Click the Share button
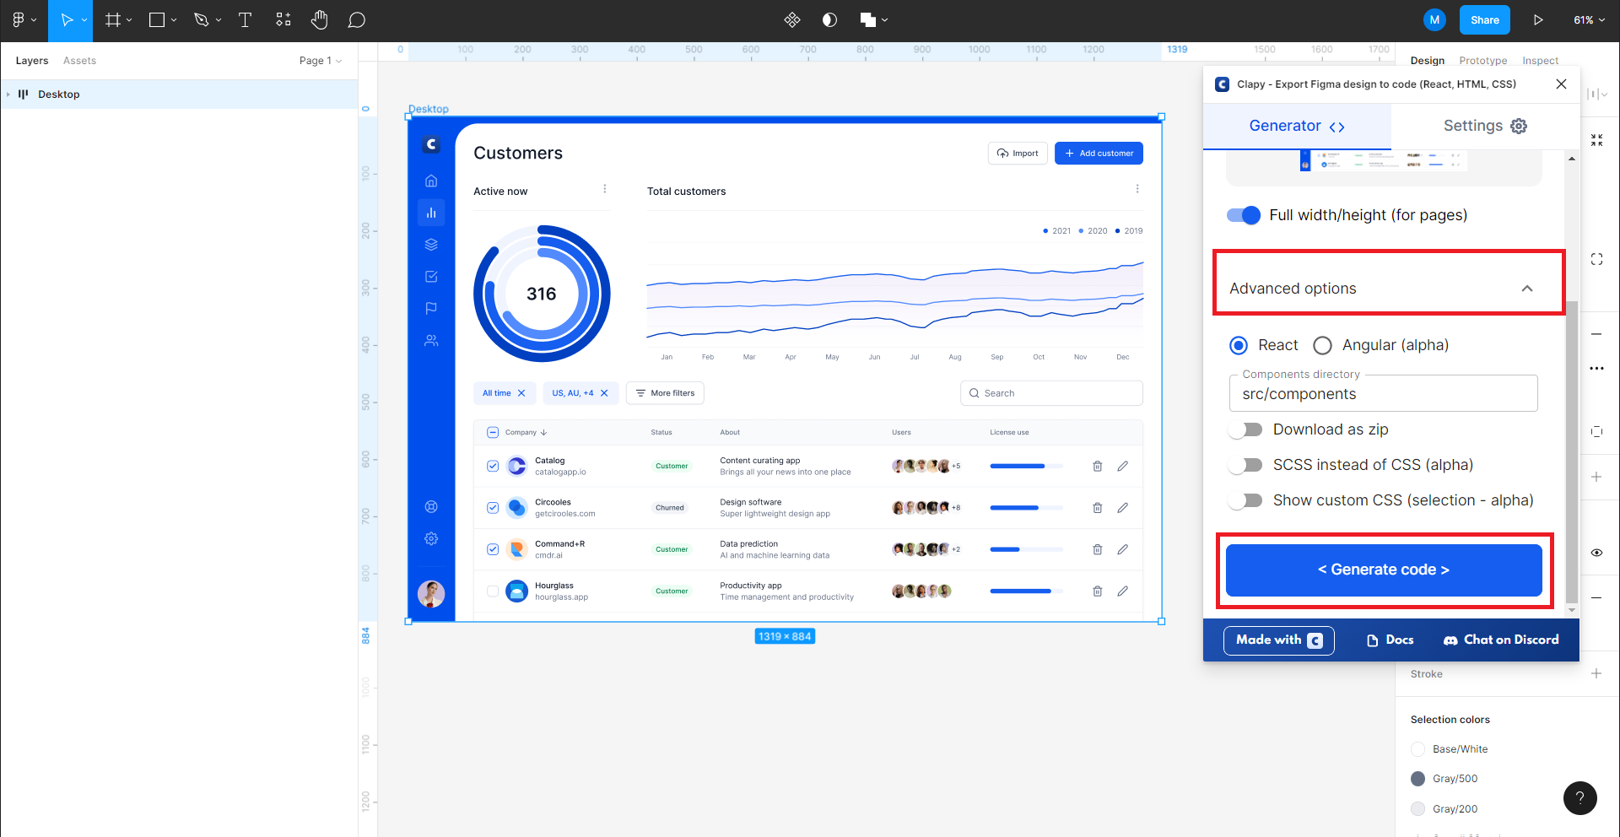 click(1484, 19)
